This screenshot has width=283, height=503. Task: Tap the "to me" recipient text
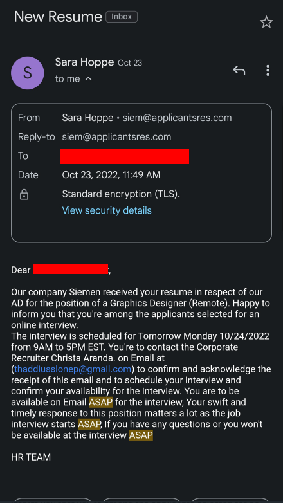pos(68,79)
